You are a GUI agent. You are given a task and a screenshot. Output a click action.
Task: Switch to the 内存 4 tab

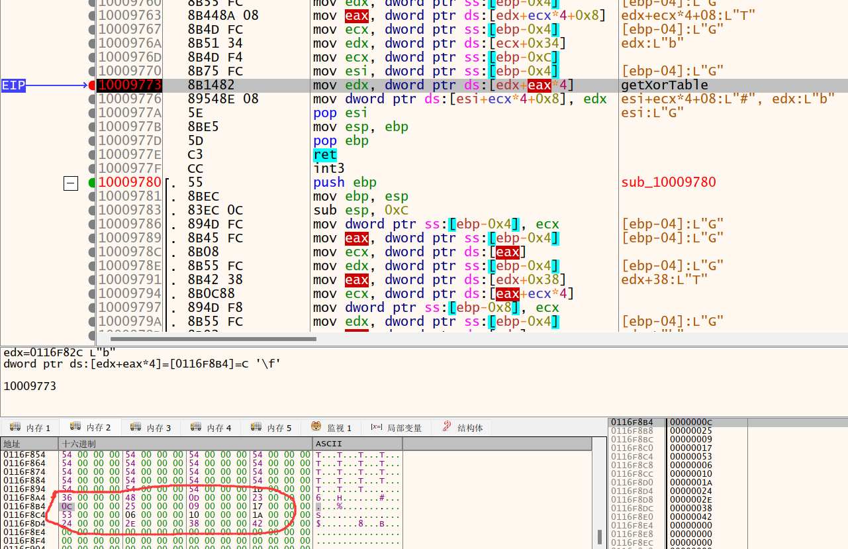tap(211, 428)
